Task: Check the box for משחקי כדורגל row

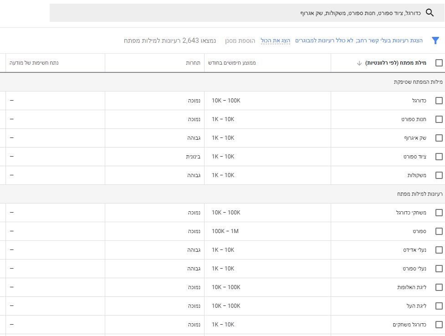Action: (x=439, y=213)
